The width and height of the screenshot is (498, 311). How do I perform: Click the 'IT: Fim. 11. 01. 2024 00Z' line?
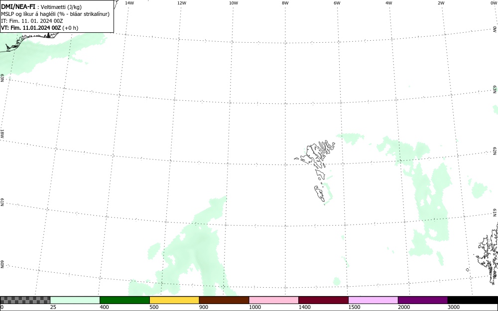click(x=32, y=21)
